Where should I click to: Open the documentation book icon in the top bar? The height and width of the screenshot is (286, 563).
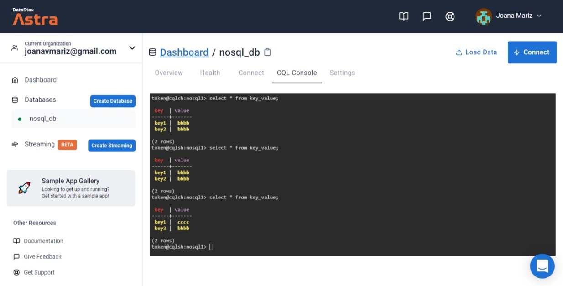[403, 16]
